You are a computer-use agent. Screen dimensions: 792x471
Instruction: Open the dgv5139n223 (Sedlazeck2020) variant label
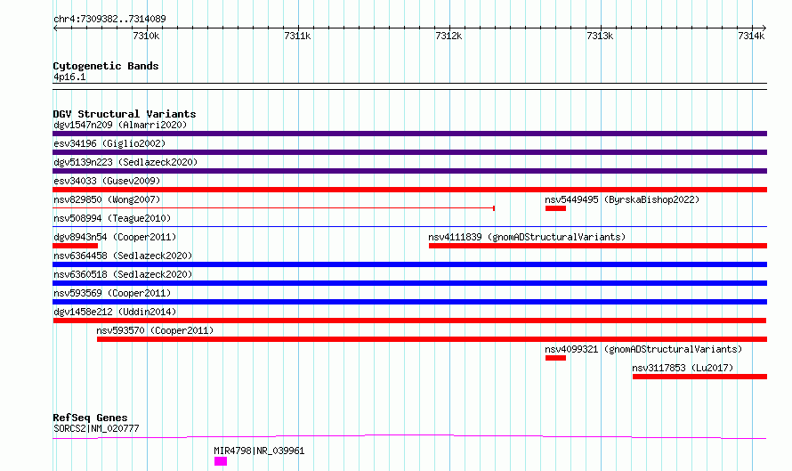pyautogui.click(x=125, y=162)
